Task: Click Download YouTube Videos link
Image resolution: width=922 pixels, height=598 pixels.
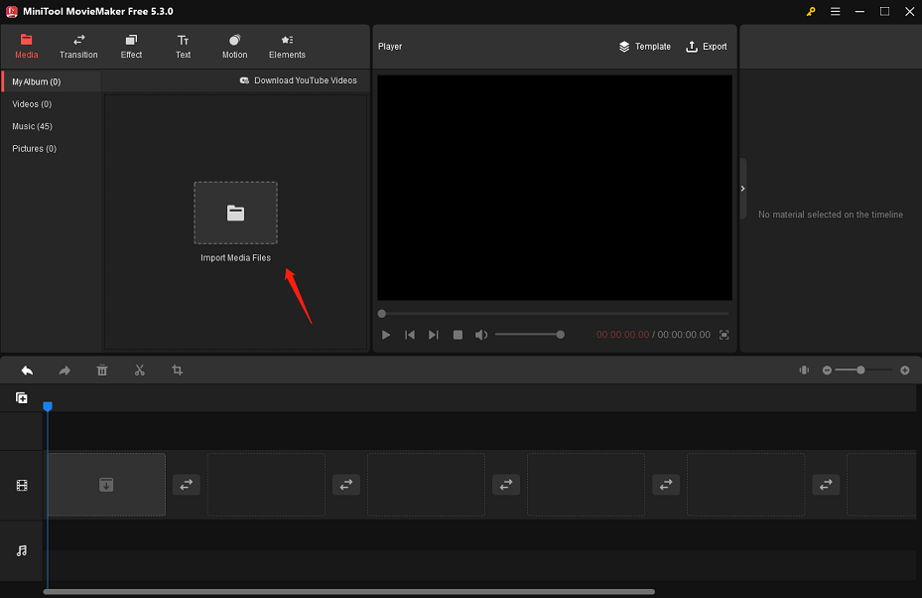Action: coord(298,80)
